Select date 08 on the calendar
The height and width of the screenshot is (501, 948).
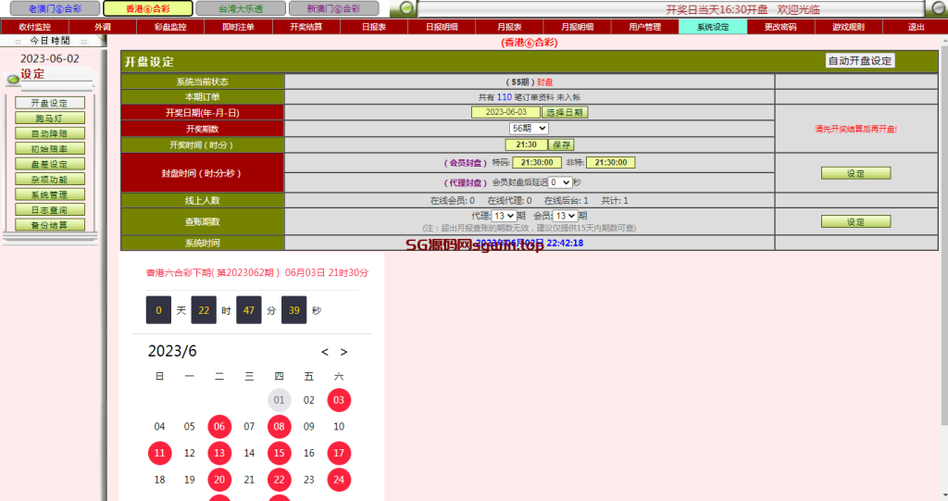(x=279, y=427)
